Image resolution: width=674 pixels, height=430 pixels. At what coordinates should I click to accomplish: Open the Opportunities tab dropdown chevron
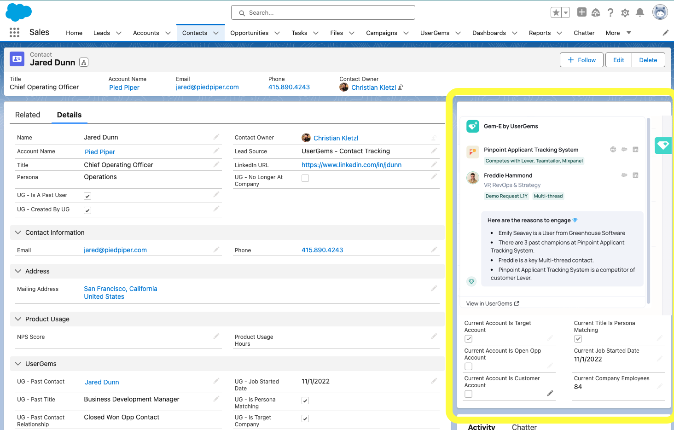[277, 33]
